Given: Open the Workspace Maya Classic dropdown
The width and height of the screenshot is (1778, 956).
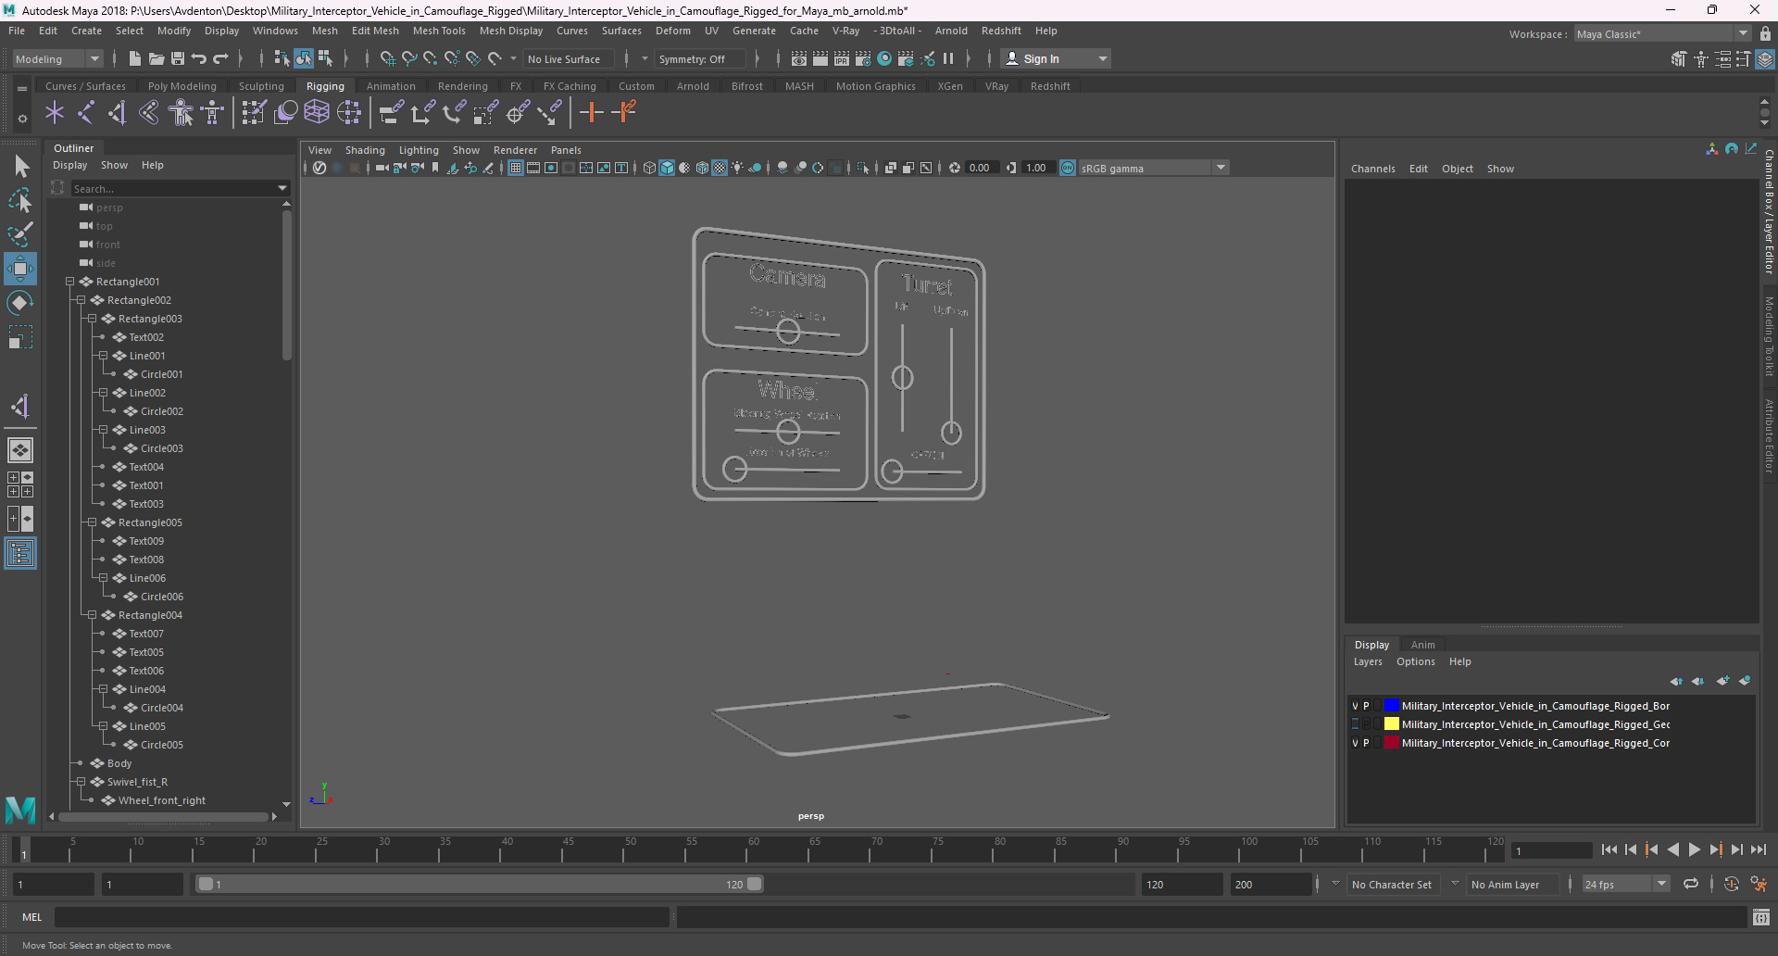Looking at the screenshot, I should tap(1662, 34).
